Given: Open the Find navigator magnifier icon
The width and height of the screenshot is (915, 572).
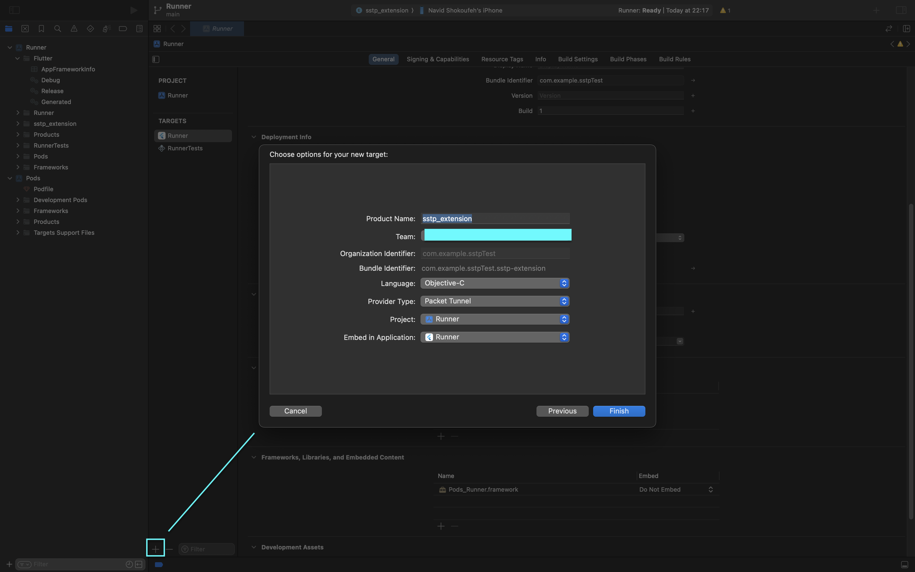Looking at the screenshot, I should tap(57, 28).
